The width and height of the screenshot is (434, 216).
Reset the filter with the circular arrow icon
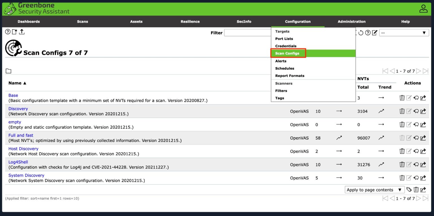pos(361,33)
